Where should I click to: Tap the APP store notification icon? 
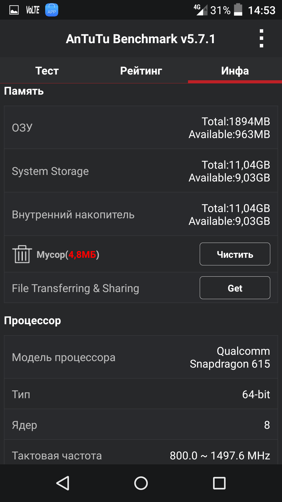(52, 10)
